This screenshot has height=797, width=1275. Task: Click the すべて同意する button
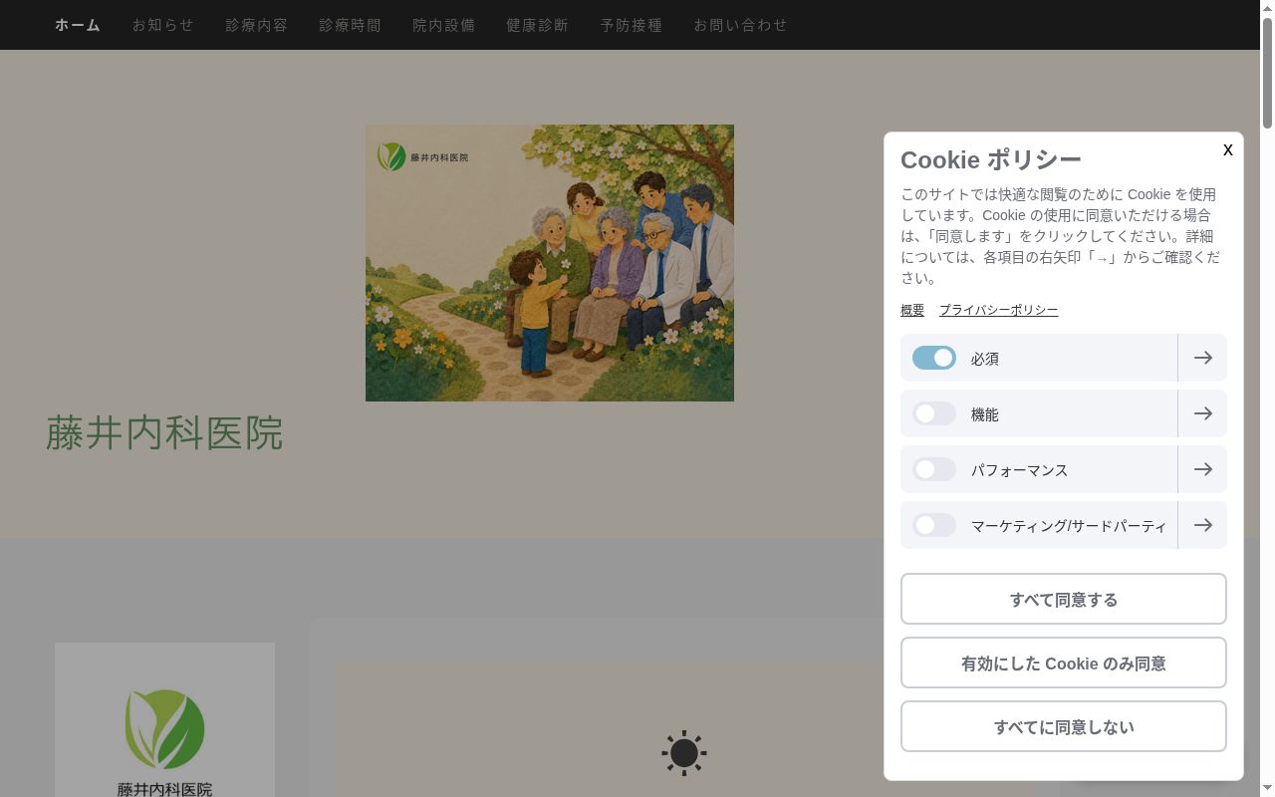pyautogui.click(x=1064, y=599)
